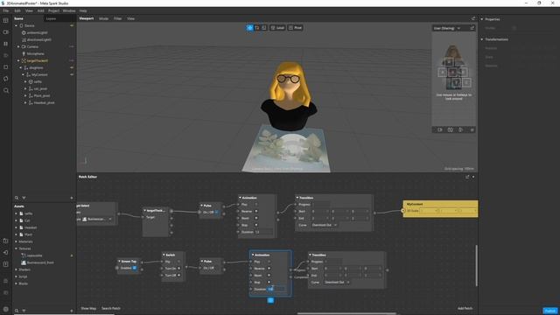This screenshot has width=560, height=315.
Task: Collapse the Device tree node
Action: [x=16, y=25]
